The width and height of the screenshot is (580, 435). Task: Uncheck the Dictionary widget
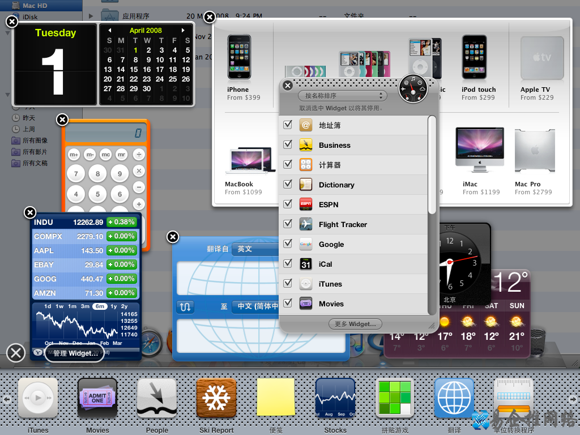point(287,184)
